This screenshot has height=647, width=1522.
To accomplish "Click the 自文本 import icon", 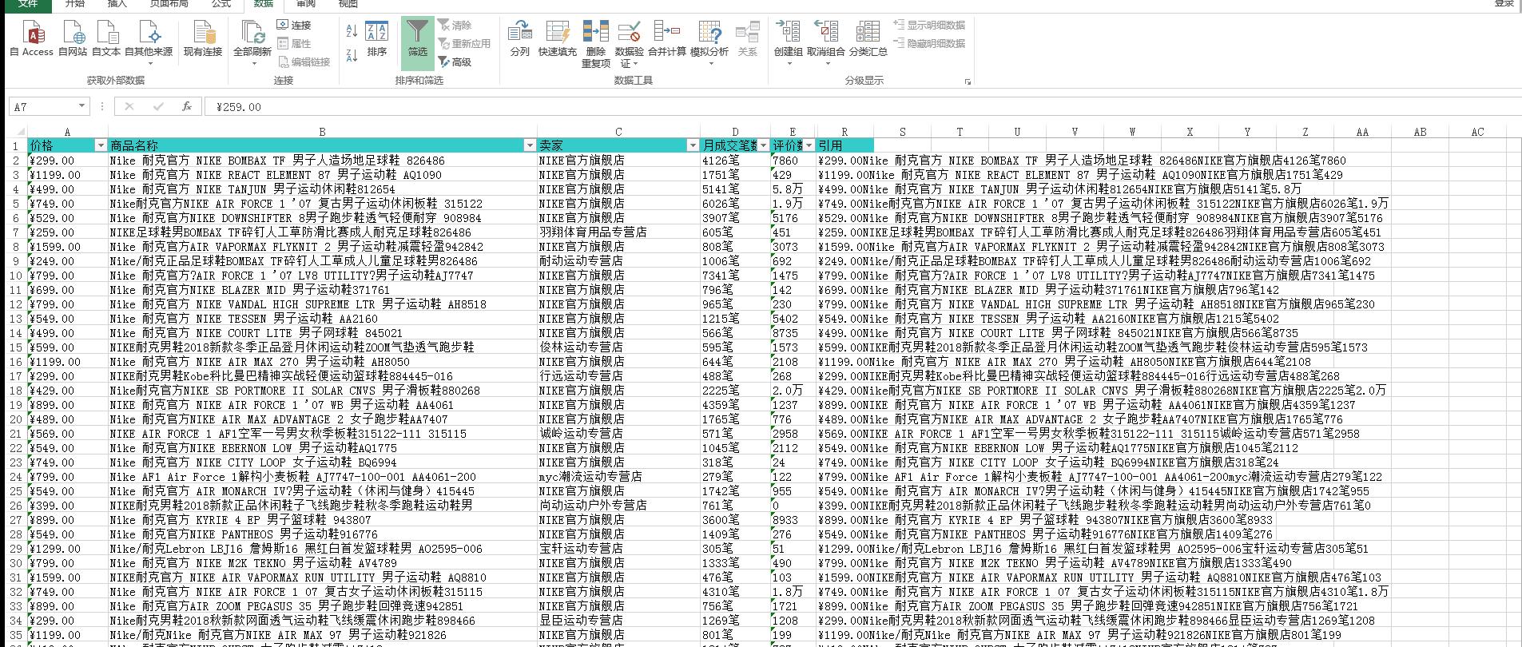I will 106,38.
